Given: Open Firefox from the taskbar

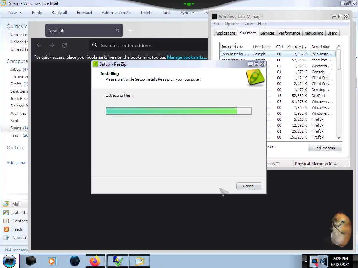Looking at the screenshot, I should click(x=95, y=261).
